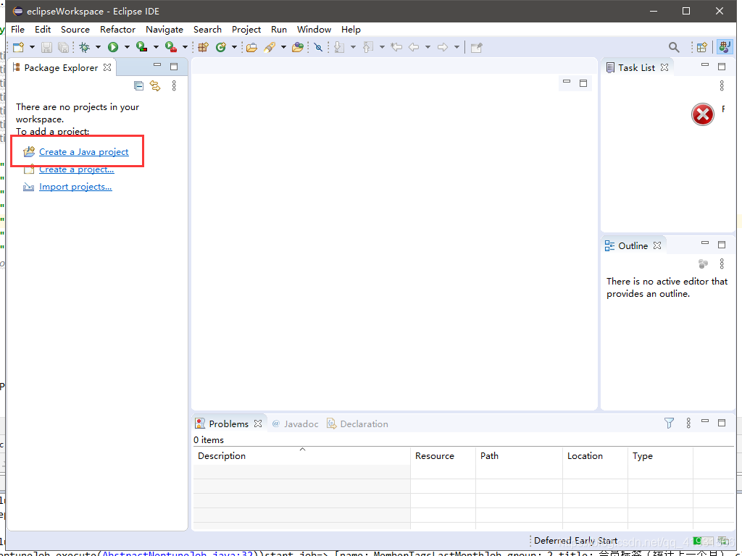Click the New Java Class icon
The width and height of the screenshot is (742, 556).
[220, 47]
